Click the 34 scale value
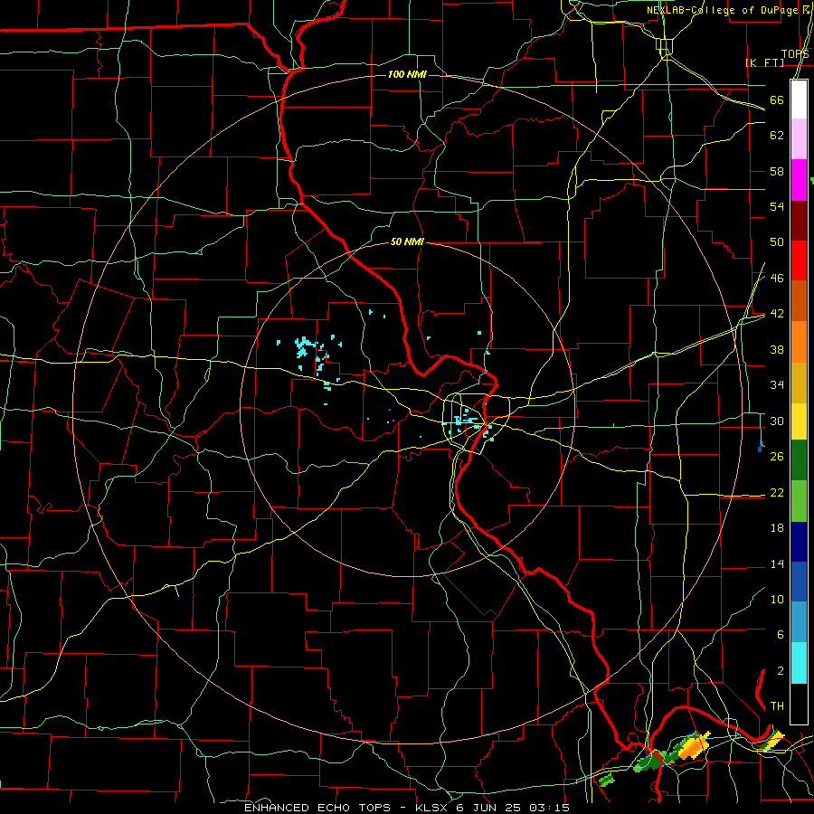This screenshot has width=814, height=814. (777, 384)
